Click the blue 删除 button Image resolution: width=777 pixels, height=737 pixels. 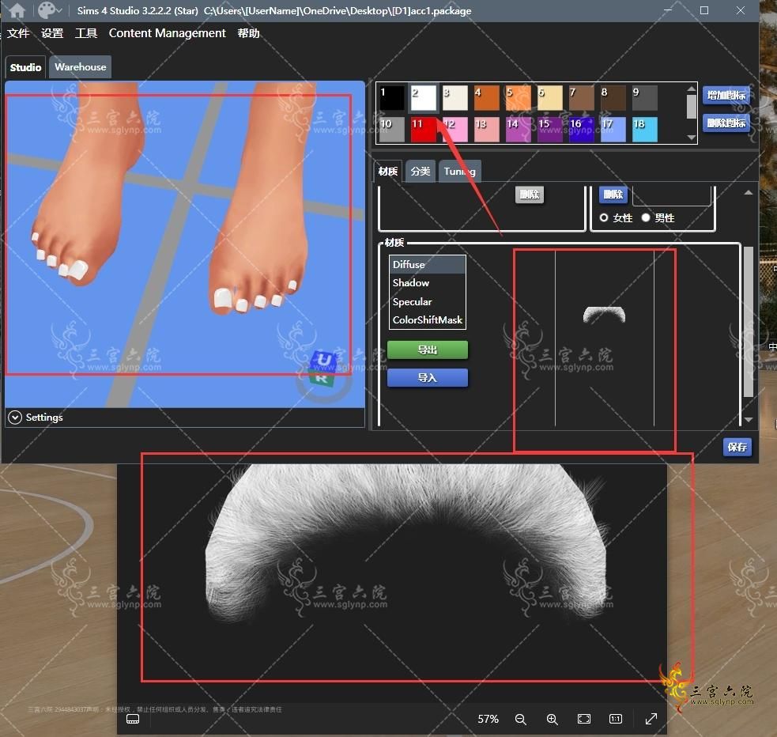click(x=613, y=195)
